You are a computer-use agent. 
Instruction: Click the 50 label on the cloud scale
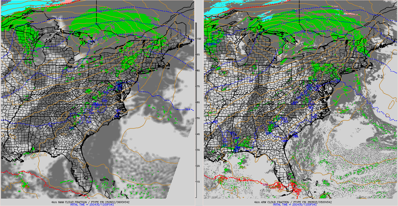point(199,118)
